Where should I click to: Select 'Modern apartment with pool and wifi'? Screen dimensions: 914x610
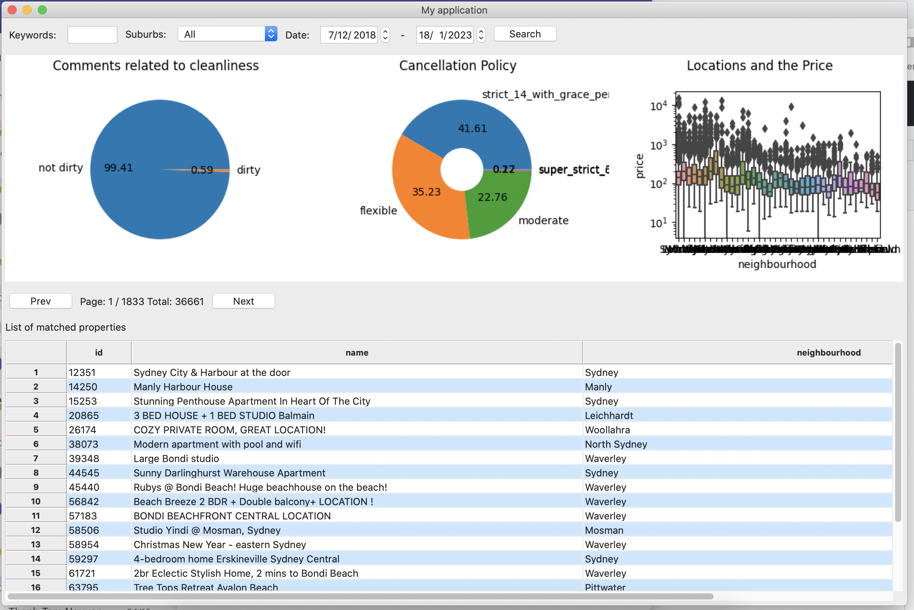(357, 444)
